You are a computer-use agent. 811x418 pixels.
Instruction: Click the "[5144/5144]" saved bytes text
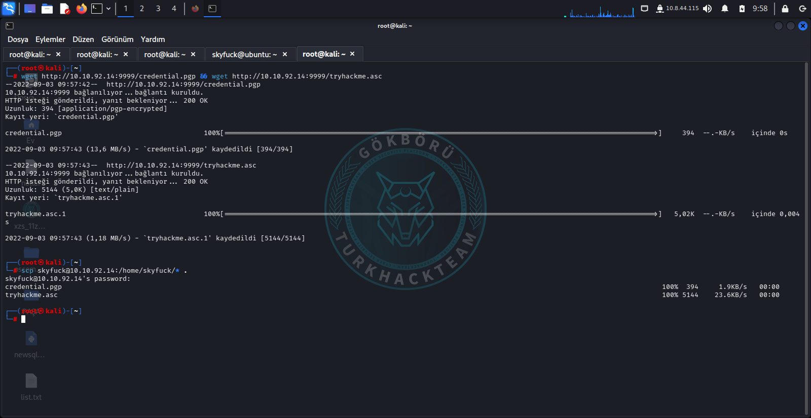point(283,238)
